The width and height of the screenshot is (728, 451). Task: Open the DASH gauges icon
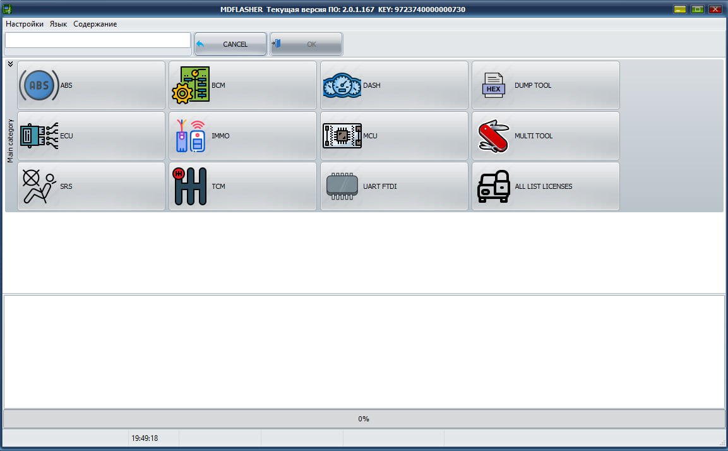[342, 85]
